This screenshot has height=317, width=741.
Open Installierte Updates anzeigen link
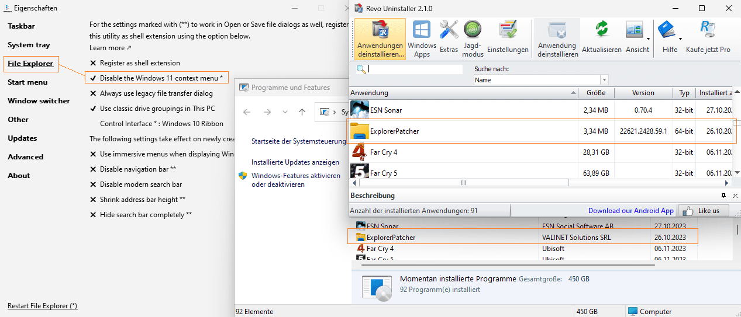click(295, 162)
